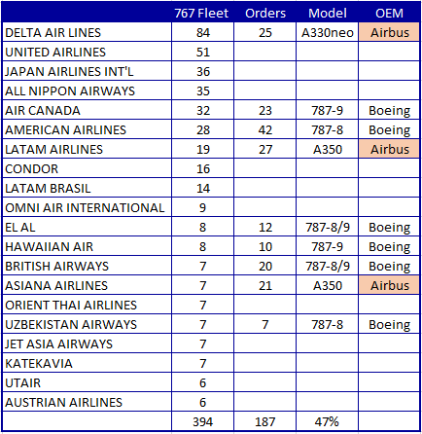Select Air Canada's 787-9 model cell
Viewport: 422px width, 434px height.
click(327, 110)
